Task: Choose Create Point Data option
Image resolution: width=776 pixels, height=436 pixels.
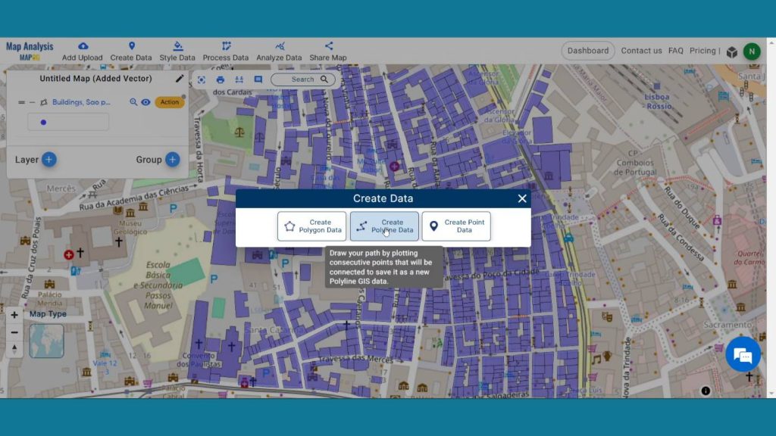Action: [456, 226]
